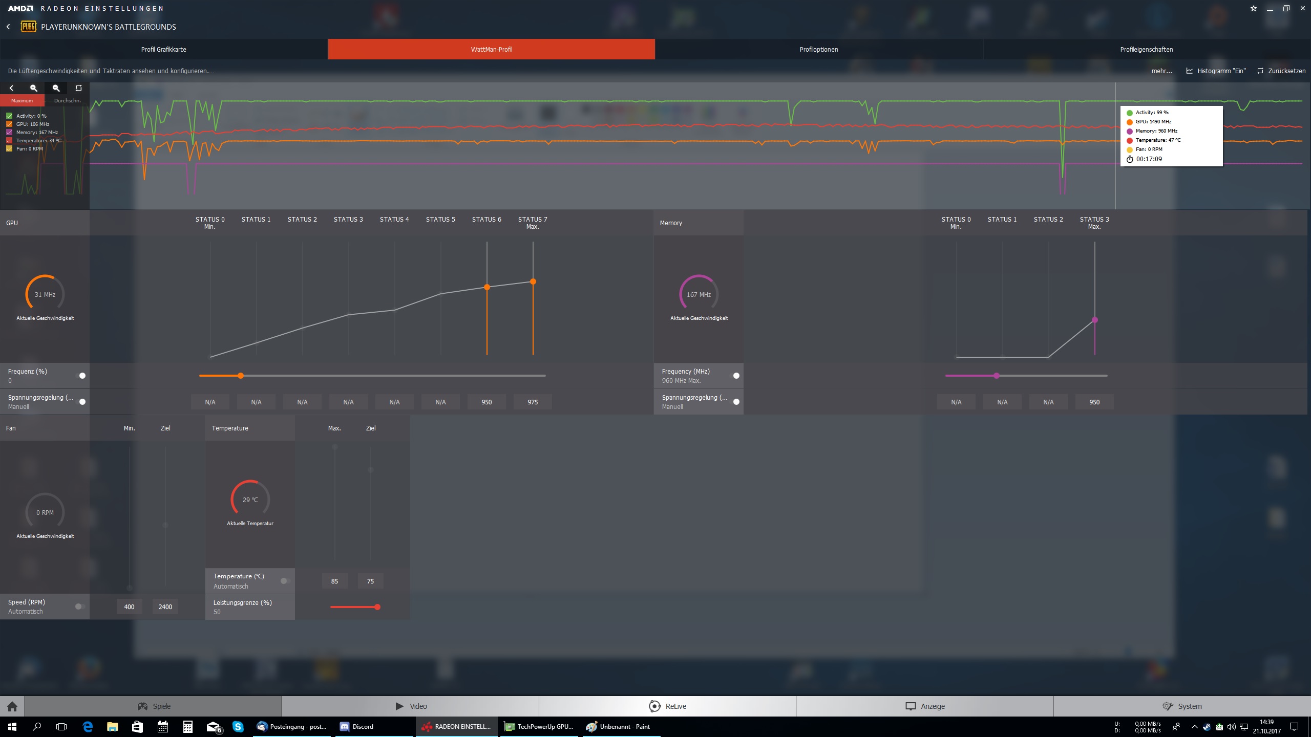The image size is (1311, 737).
Task: Click the histogram zoom-in magnifier icon
Action: click(34, 88)
